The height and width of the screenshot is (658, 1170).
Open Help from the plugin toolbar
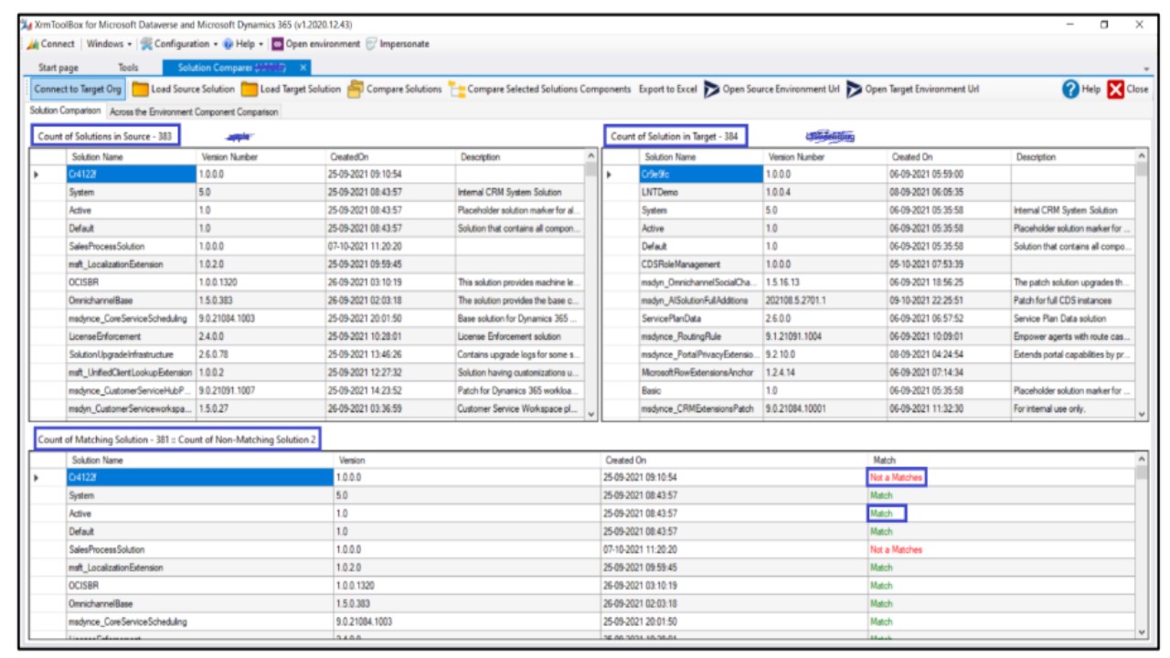[1081, 90]
